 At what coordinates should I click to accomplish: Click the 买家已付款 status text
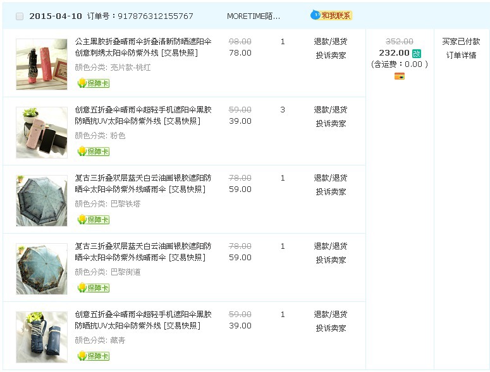point(462,42)
